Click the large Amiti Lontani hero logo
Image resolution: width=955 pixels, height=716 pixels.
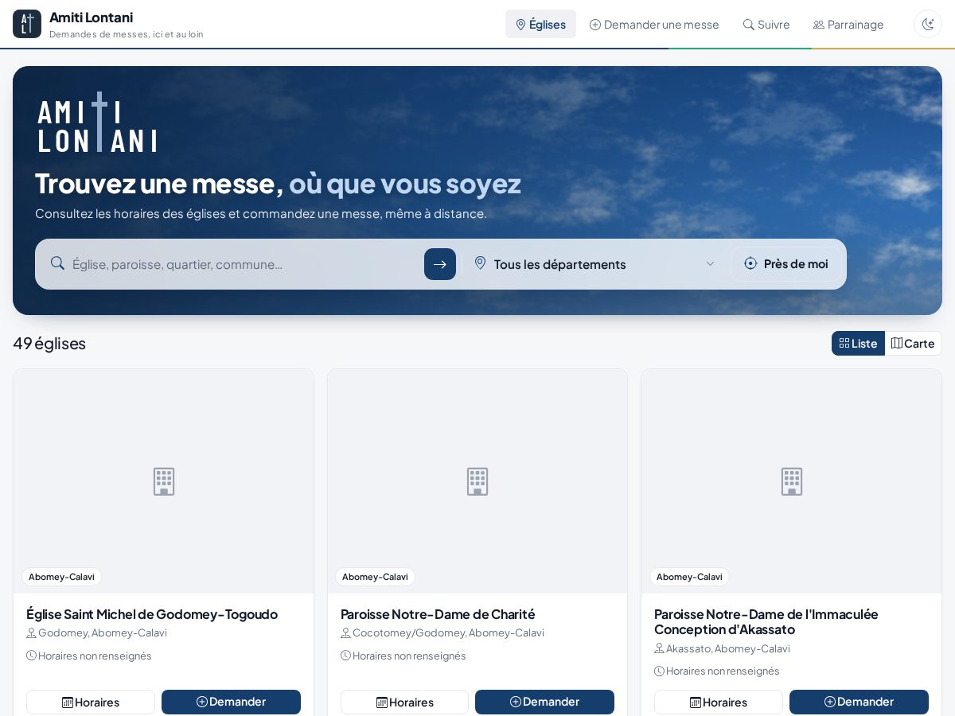(97, 122)
